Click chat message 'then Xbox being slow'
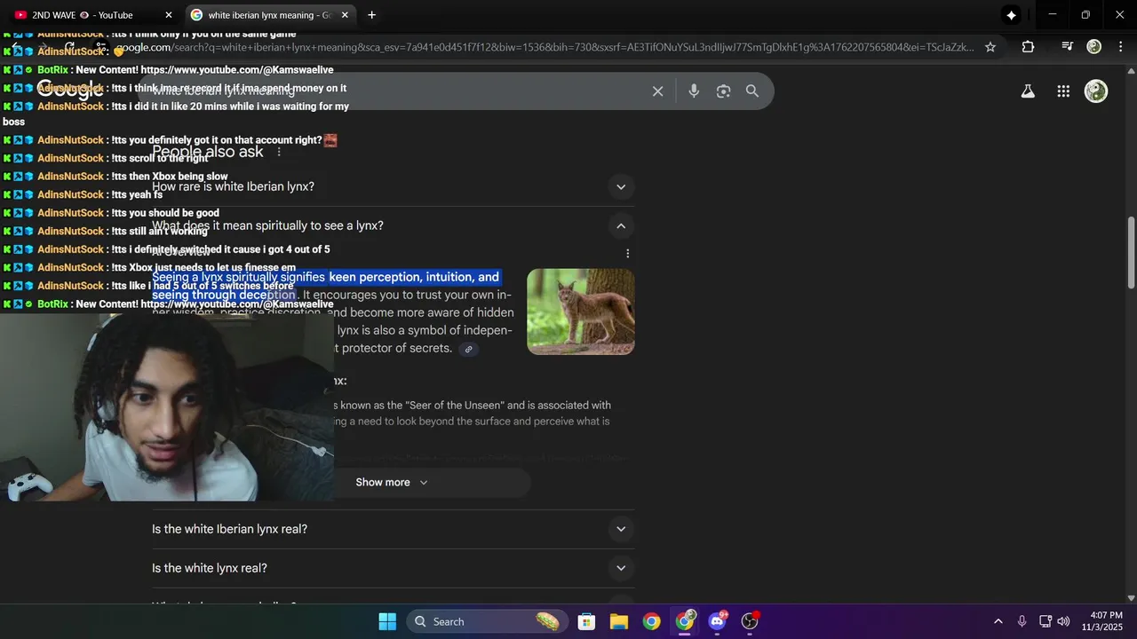The image size is (1137, 639). pyautogui.click(x=170, y=177)
